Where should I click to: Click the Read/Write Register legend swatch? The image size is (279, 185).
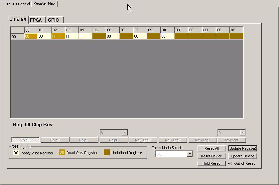point(16,153)
